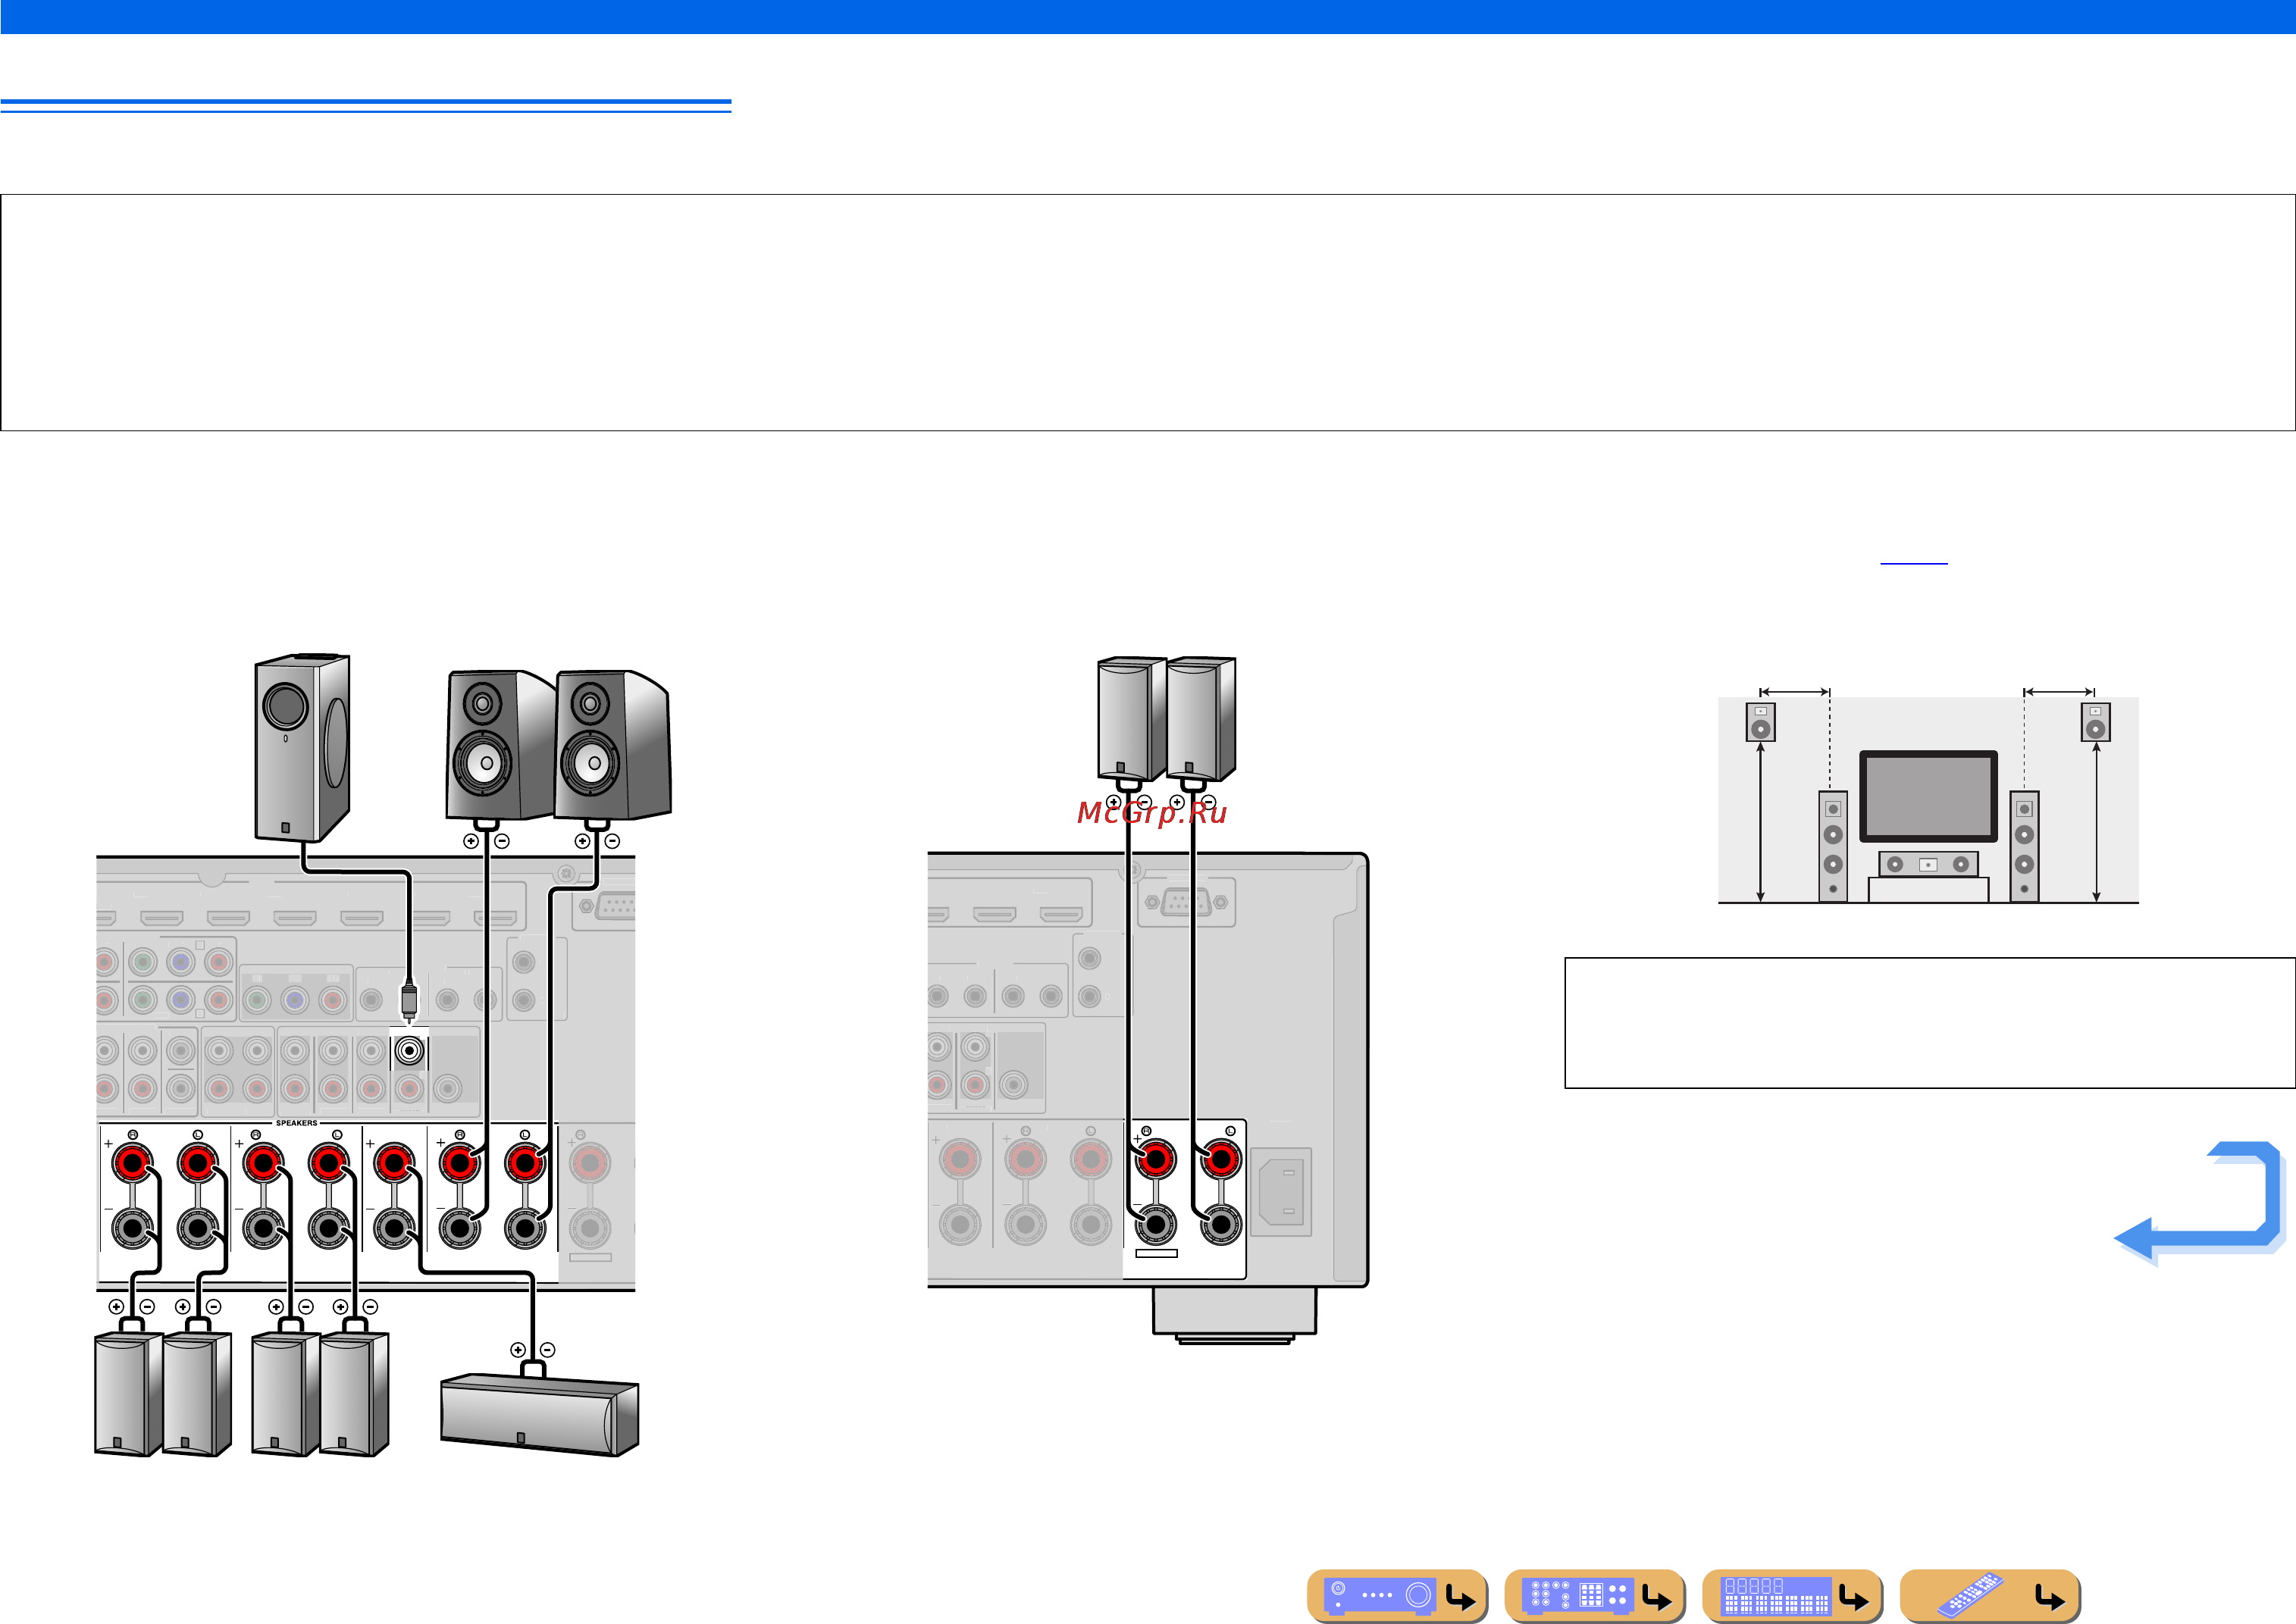Image resolution: width=2296 pixels, height=1624 pixels.
Task: Click the subwoofer illustration
Action: [302, 748]
